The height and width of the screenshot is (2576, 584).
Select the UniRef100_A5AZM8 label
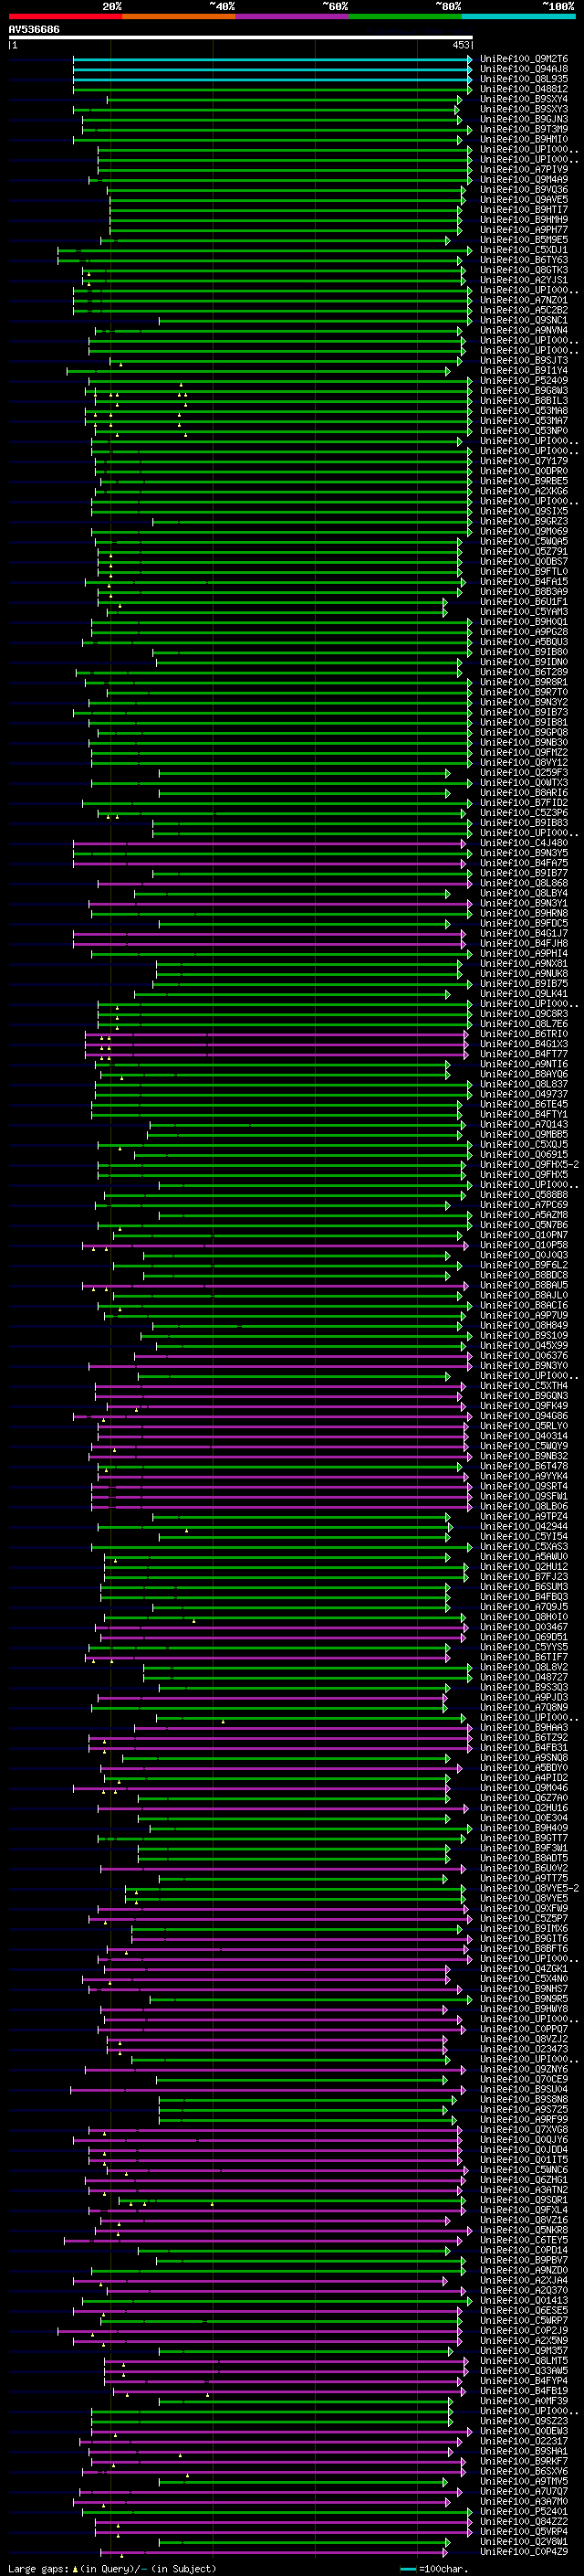pyautogui.click(x=524, y=1215)
